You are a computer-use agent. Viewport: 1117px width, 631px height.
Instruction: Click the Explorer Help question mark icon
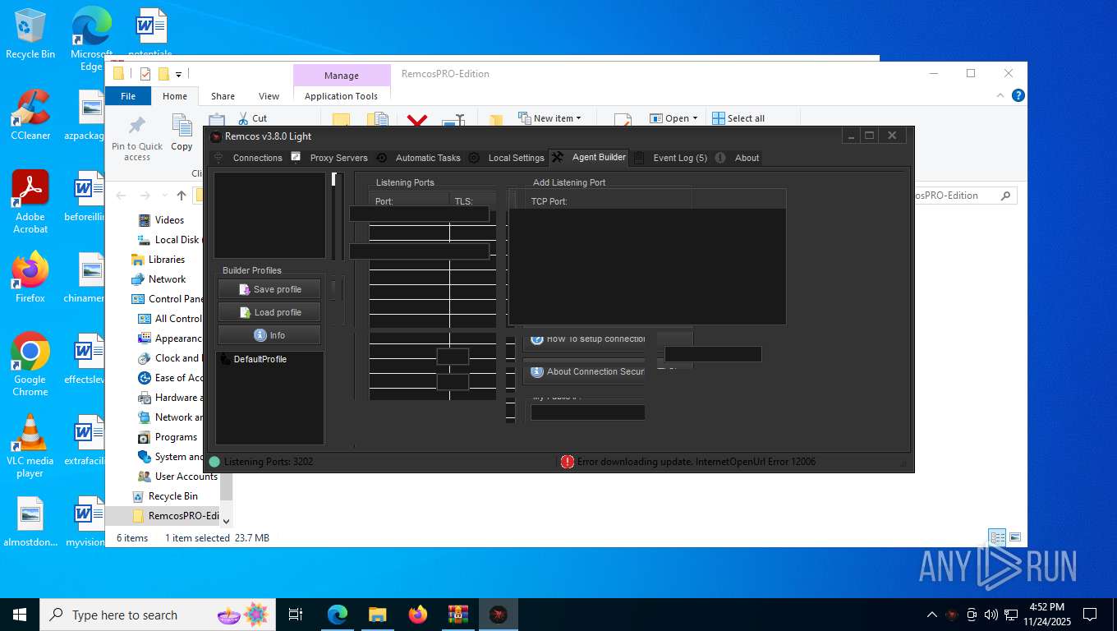tap(1018, 95)
